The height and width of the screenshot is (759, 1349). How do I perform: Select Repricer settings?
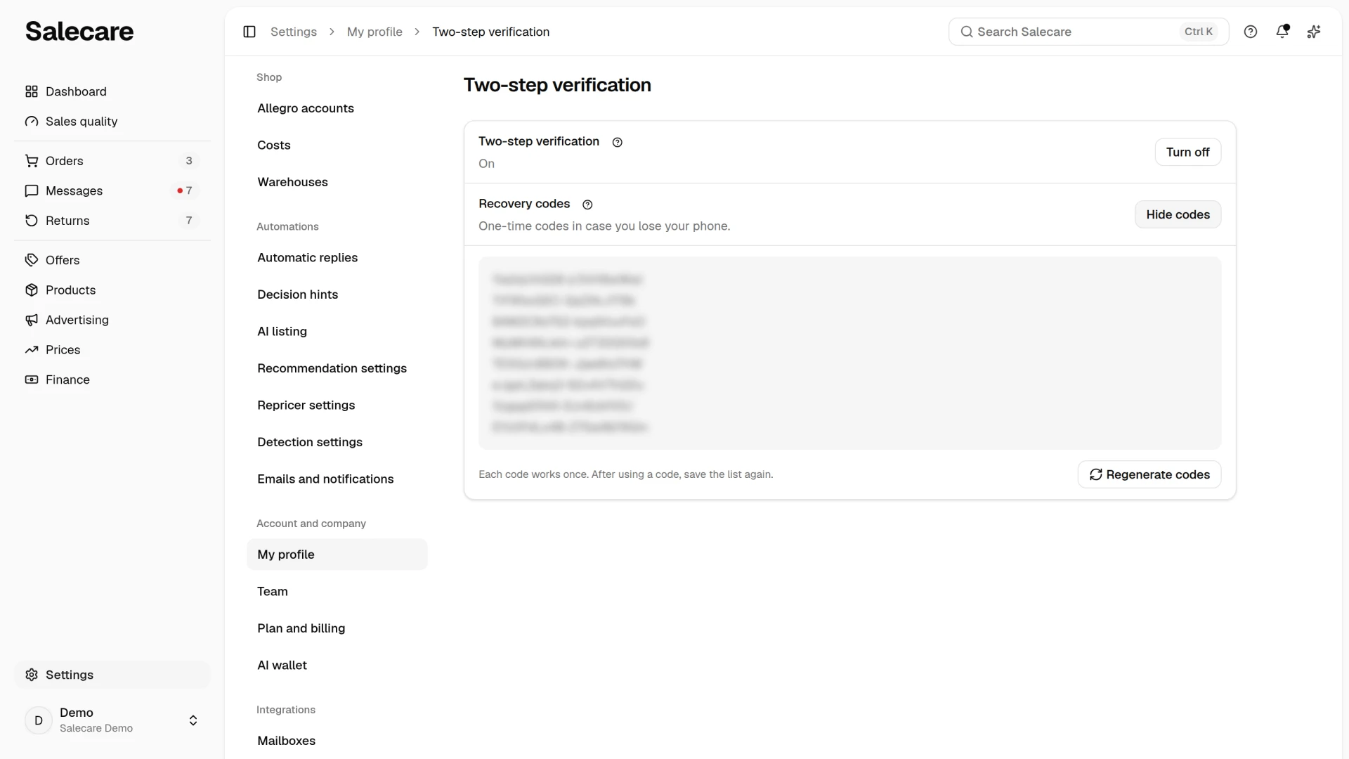click(x=337, y=406)
